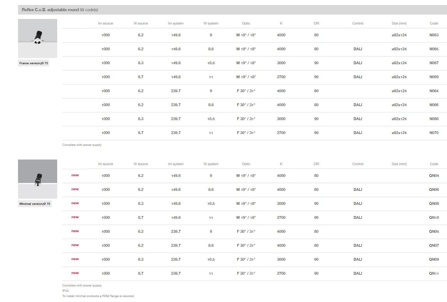
Task: Open product code N065
Action: (434, 49)
